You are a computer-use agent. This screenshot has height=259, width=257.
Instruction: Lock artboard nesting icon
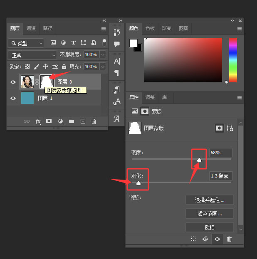pyautogui.click(x=55, y=67)
